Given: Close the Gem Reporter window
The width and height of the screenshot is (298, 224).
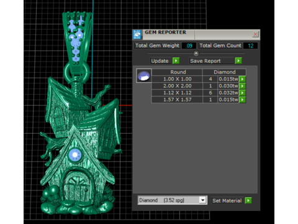Looking at the screenshot, I should [255, 34].
